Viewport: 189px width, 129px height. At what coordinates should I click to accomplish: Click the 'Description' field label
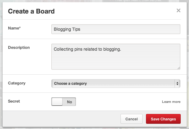19,48
